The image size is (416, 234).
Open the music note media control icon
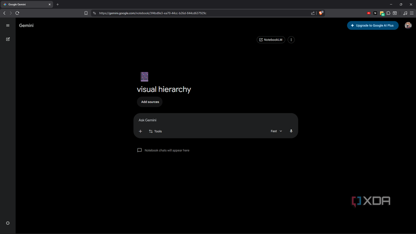405,13
